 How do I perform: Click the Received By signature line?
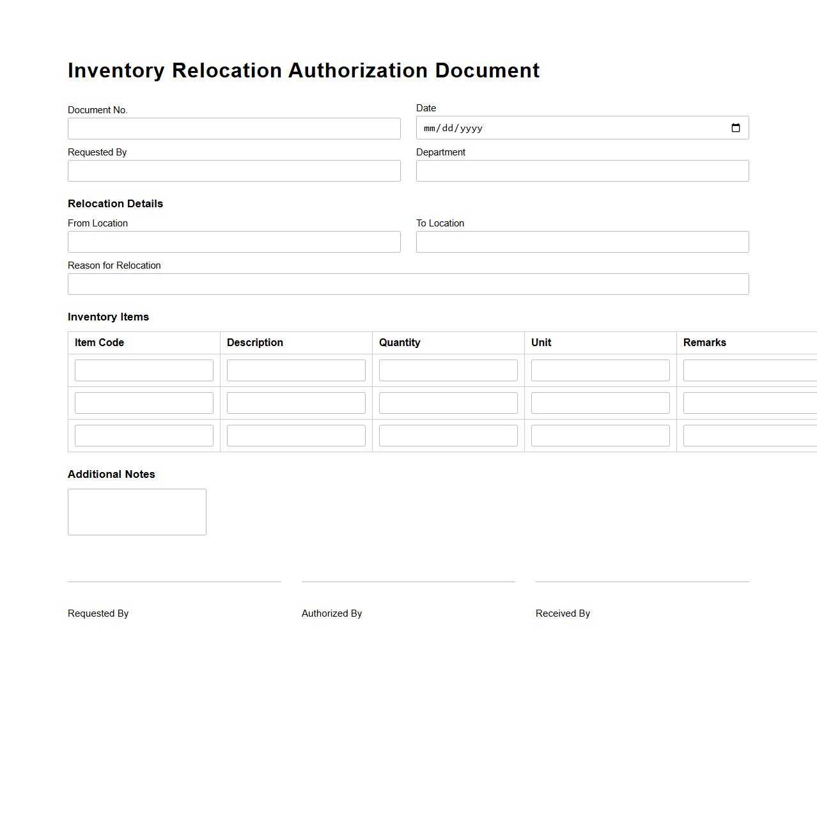coord(642,581)
